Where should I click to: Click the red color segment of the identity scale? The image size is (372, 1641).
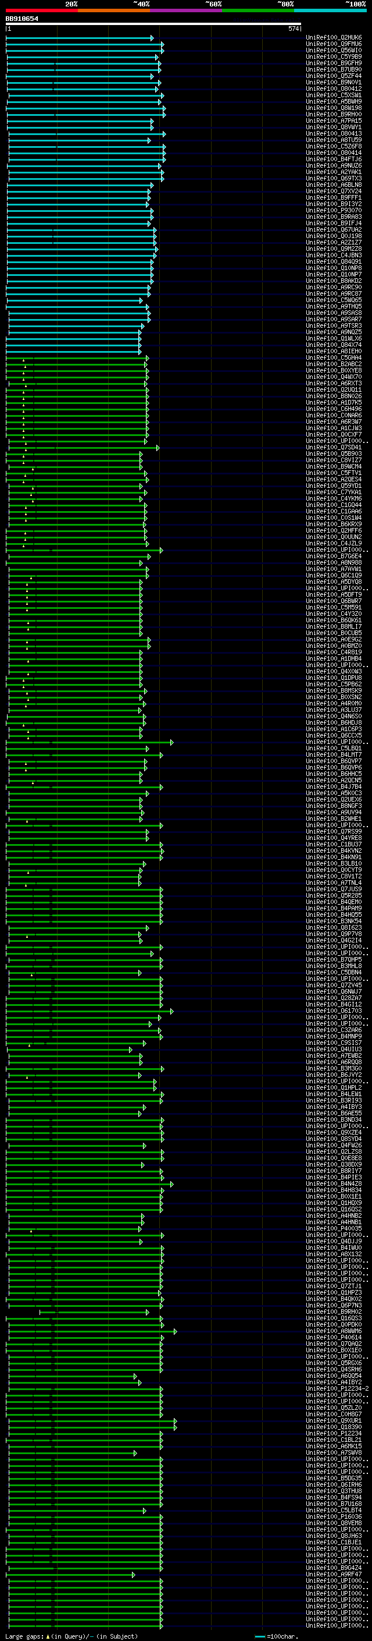pyautogui.click(x=42, y=11)
